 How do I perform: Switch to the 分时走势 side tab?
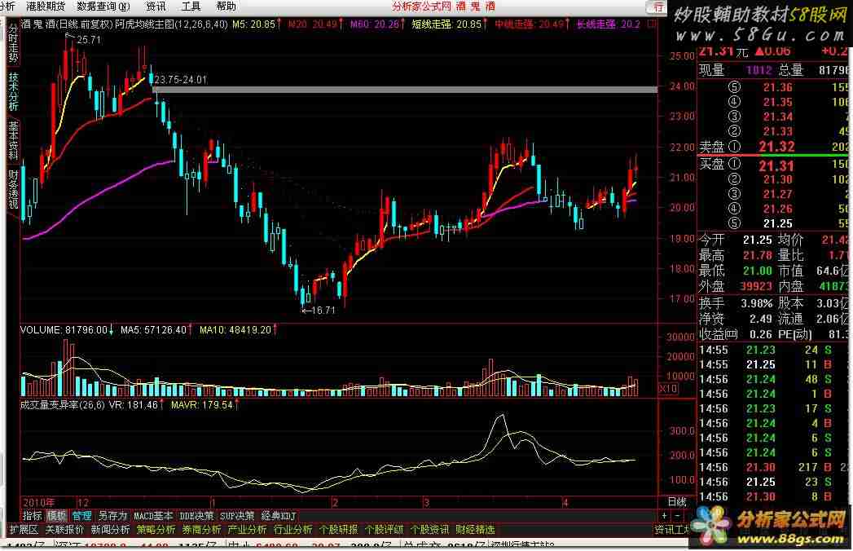(x=13, y=44)
